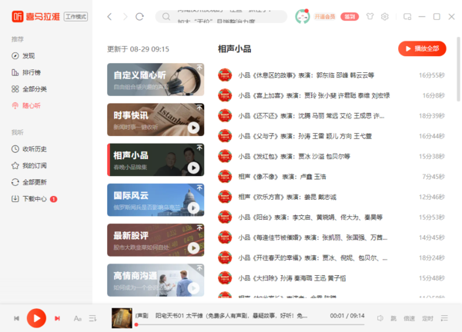
Task: Open the skin (shirt) icon
Action: point(370,17)
